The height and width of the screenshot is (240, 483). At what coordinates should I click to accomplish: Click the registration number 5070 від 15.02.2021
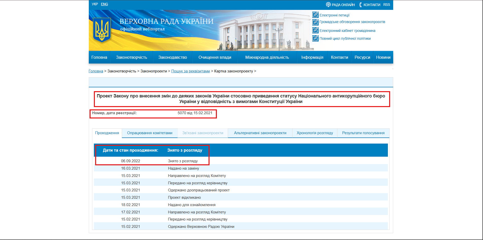pyautogui.click(x=195, y=113)
